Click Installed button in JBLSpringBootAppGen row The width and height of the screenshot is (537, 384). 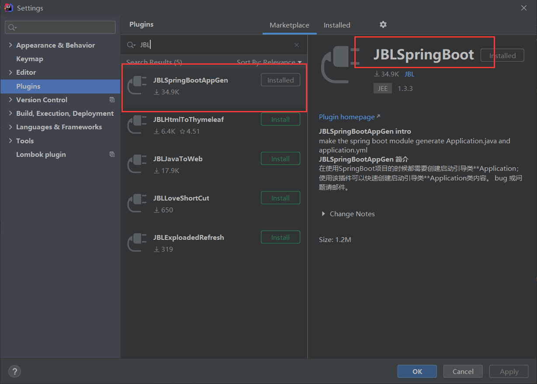(x=281, y=80)
